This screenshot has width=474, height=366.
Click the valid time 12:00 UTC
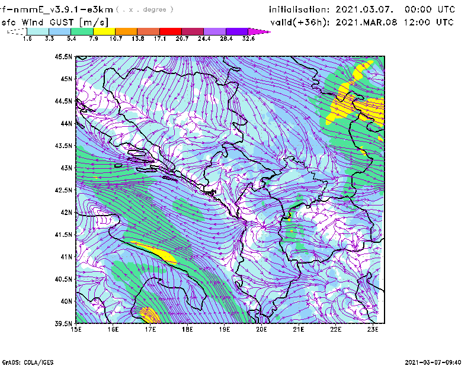(x=428, y=23)
